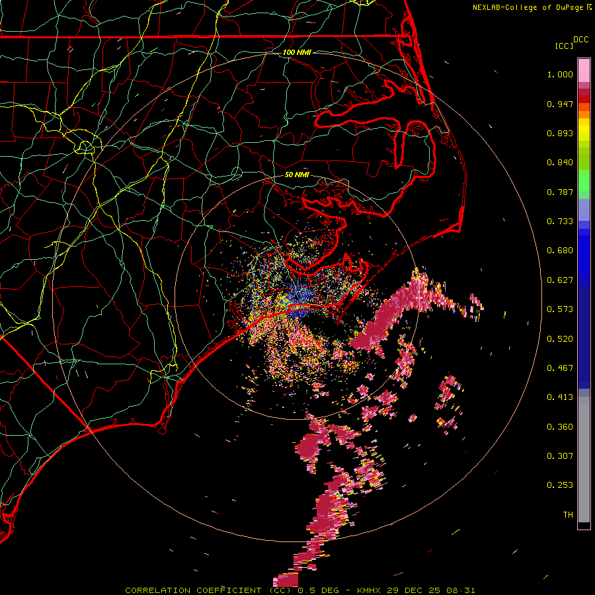Click the DCC product label above the color bar
The width and height of the screenshot is (595, 595).
point(580,40)
